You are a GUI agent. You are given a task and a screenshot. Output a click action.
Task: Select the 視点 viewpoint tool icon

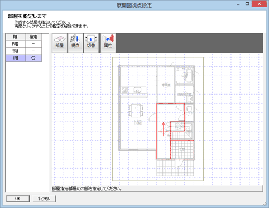[75, 43]
